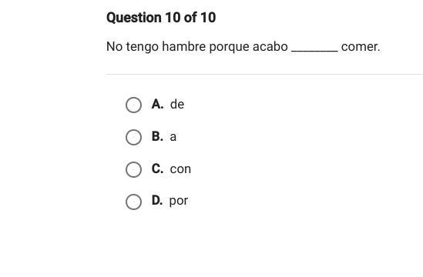Choose the radio button beside option B
Image resolution: width=423 pixels, height=277 pixels.
[133, 137]
